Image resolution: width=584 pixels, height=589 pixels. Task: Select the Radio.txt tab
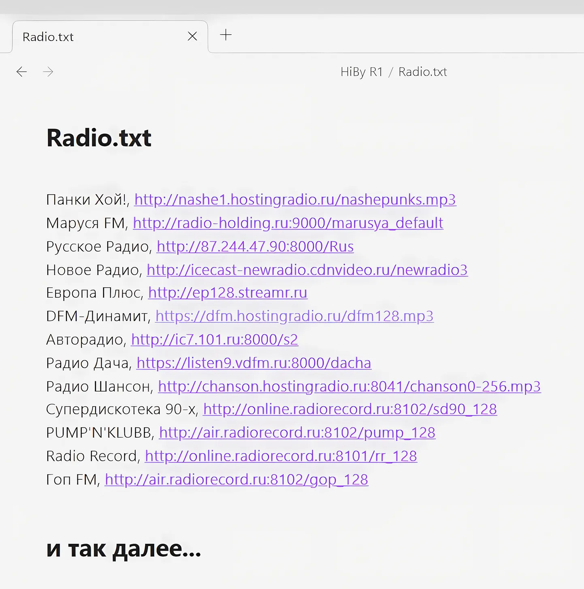point(110,37)
